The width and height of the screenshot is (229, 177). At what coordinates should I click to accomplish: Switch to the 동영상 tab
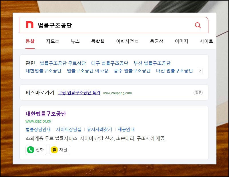pyautogui.click(x=156, y=41)
